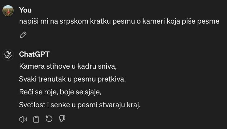
Task: Click the line "Svetlost i senke u pesmi stvaraju kraj"
Action: pos(80,105)
